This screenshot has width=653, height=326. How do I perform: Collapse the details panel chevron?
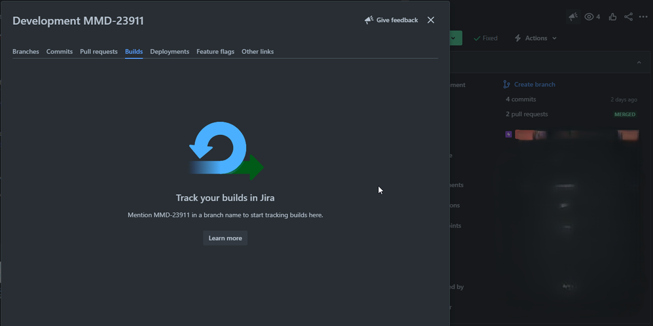coord(639,63)
